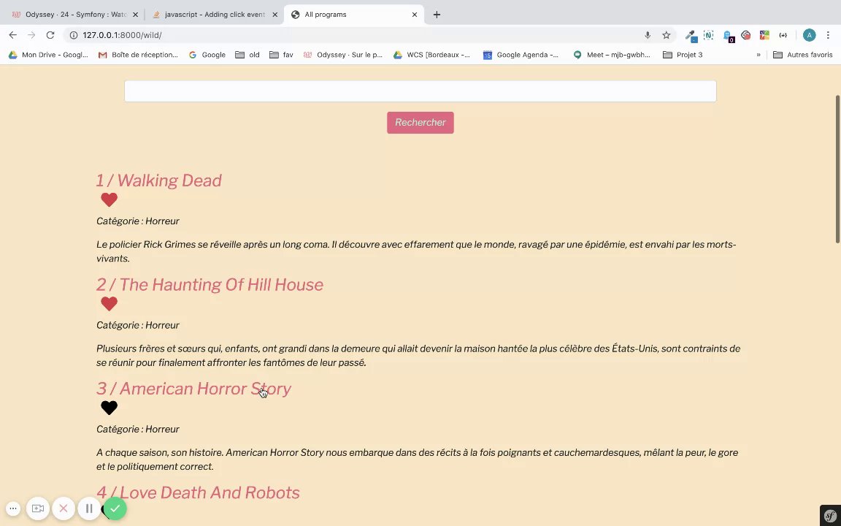Click the Rechercher button
The image size is (841, 526).
click(x=420, y=123)
